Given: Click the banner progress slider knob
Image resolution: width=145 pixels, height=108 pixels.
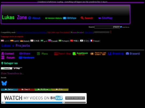Looking at the screenshot, I should 63,102.
